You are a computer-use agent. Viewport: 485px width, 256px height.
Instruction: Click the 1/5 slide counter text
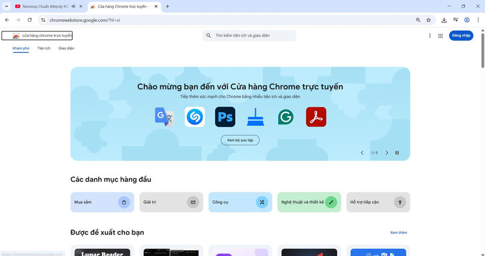[374, 153]
